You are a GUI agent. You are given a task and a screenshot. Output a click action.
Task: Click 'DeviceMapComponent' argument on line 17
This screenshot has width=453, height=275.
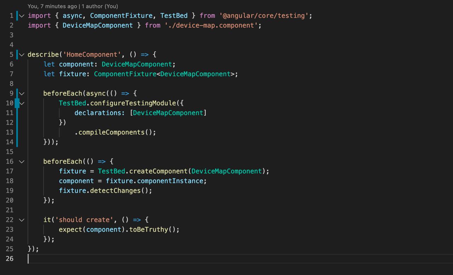point(226,171)
